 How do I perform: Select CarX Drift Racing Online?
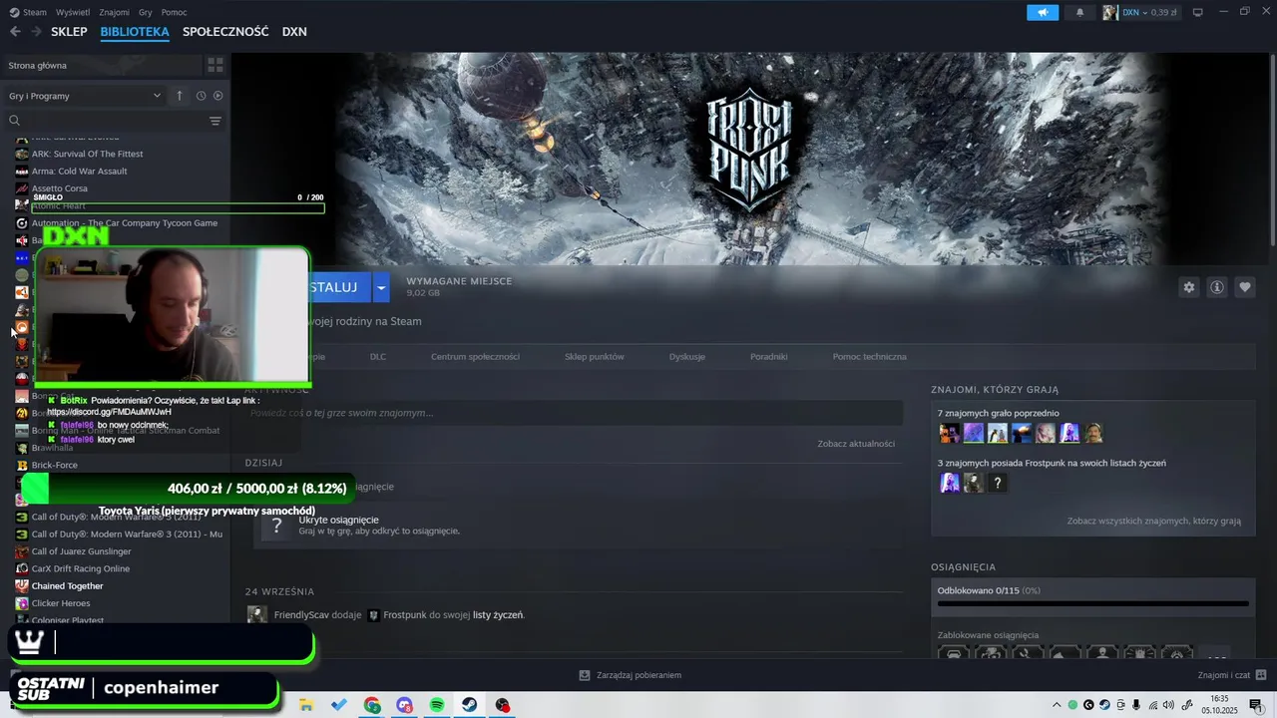[x=81, y=568]
